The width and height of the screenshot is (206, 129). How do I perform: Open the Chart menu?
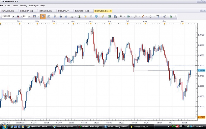click(x=8, y=6)
